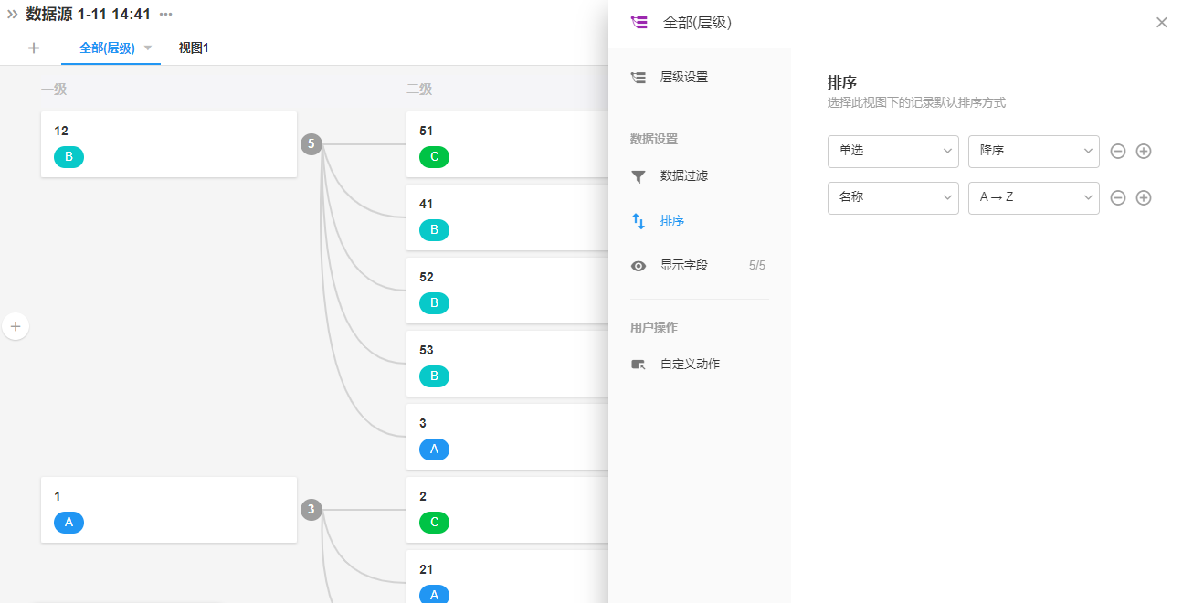Click the double-arrow expand sidebar icon

pyautogui.click(x=13, y=14)
